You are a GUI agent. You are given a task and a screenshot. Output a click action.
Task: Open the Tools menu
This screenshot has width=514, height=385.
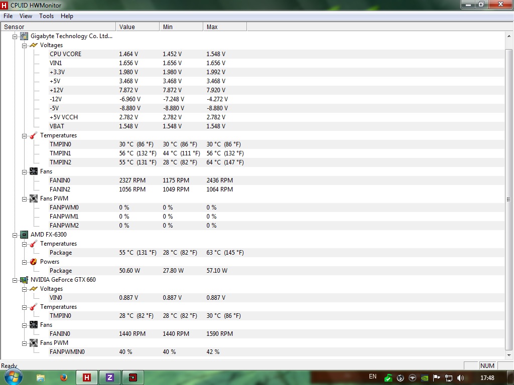pos(46,16)
